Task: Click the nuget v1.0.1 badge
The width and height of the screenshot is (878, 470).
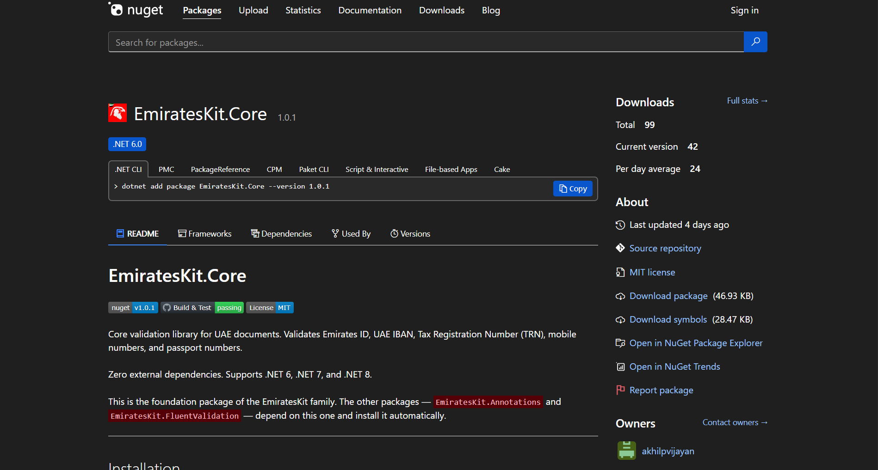Action: 133,308
